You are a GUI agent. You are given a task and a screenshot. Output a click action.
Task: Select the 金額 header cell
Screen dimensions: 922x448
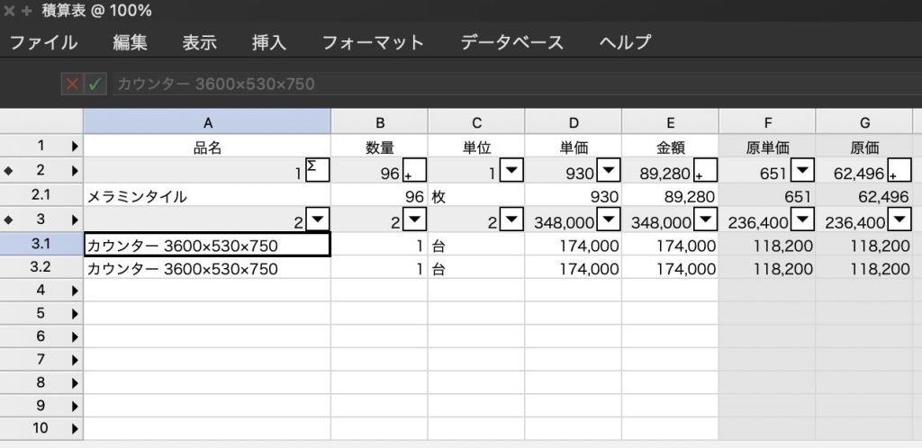(x=670, y=147)
